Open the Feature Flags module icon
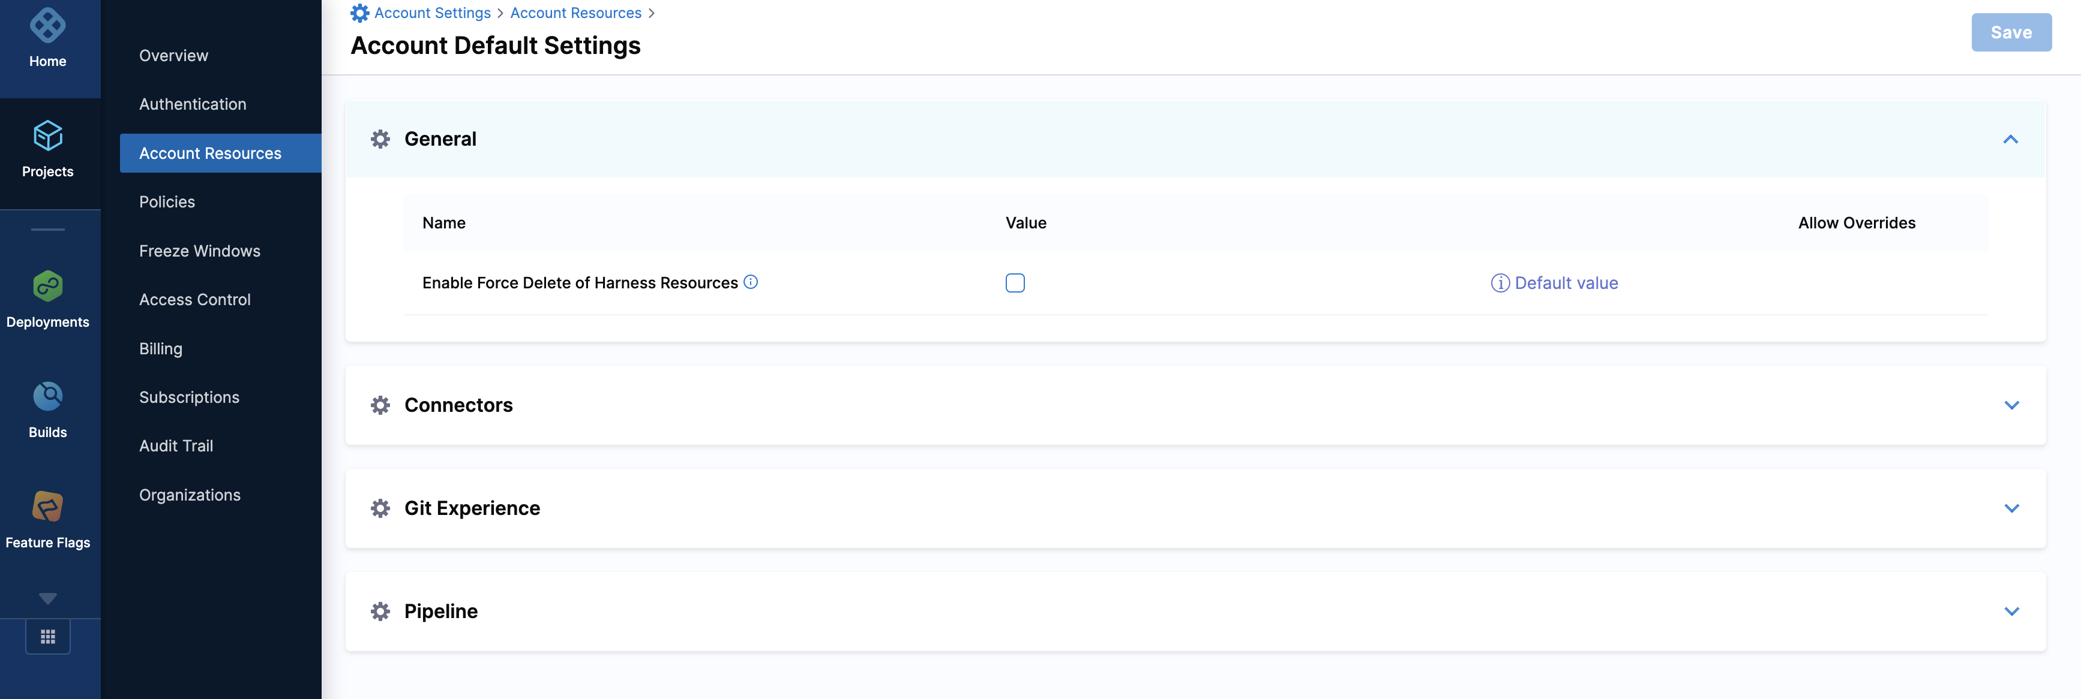 click(x=47, y=507)
